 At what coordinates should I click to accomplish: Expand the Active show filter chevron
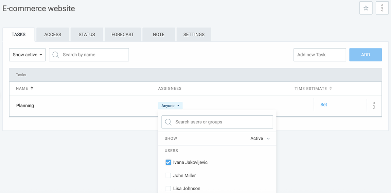(268, 139)
